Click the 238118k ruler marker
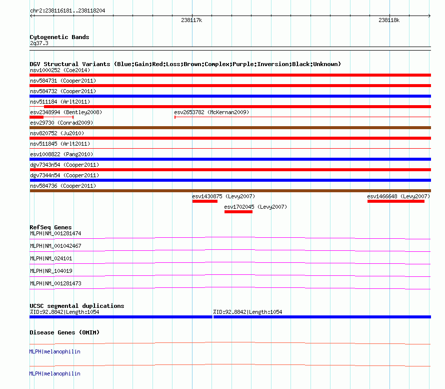This screenshot has height=389, width=445. 389,20
